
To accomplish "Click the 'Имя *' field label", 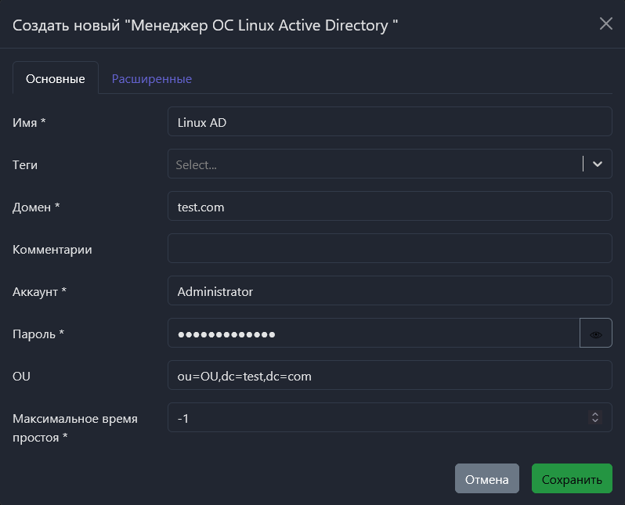I will [x=30, y=122].
